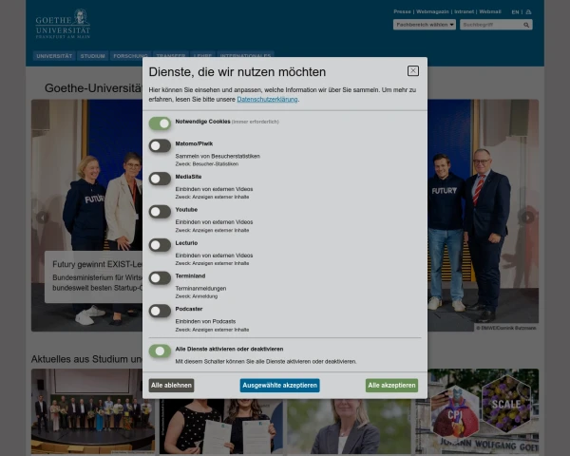This screenshot has width=570, height=456.
Task: Close the cookie consent dialog
Action: pos(413,71)
